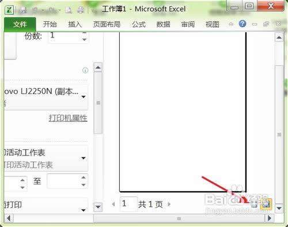
Task: Click the printed page preview thumbnail
Action: 183,112
